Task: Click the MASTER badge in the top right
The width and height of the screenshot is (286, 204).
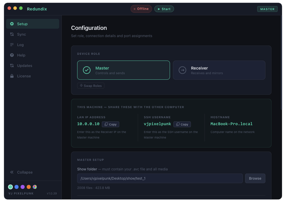Action: [x=267, y=9]
